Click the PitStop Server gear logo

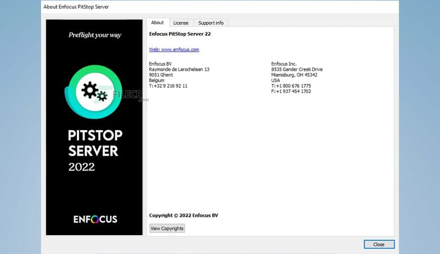coord(94,92)
